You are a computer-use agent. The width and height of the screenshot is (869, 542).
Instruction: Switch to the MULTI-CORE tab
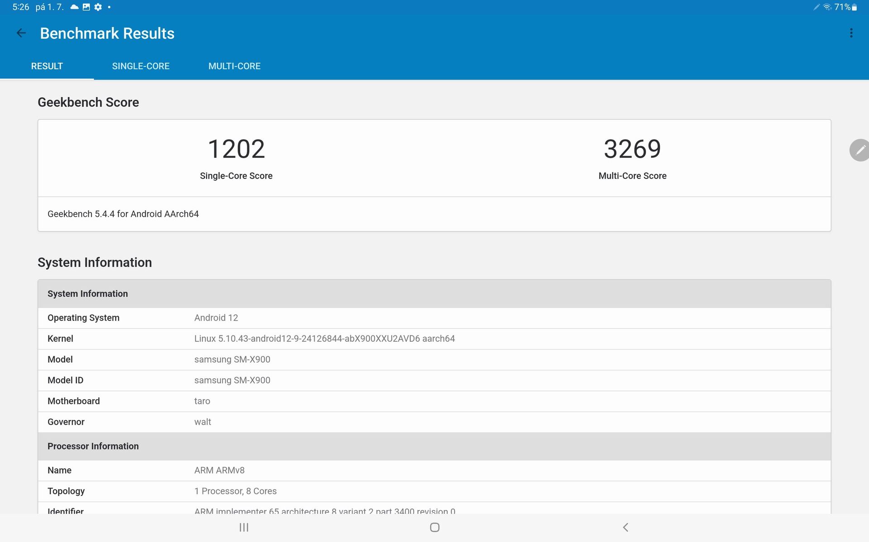234,66
